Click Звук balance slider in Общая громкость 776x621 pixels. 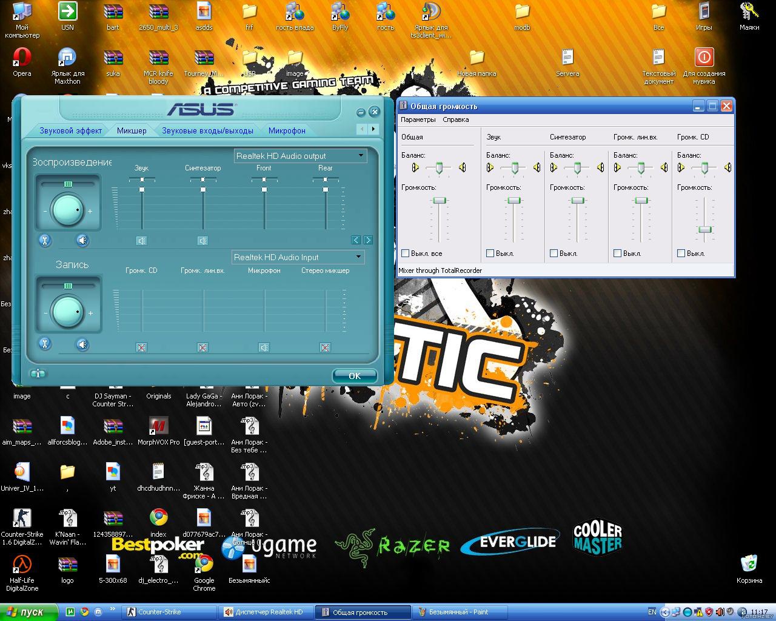coord(514,168)
